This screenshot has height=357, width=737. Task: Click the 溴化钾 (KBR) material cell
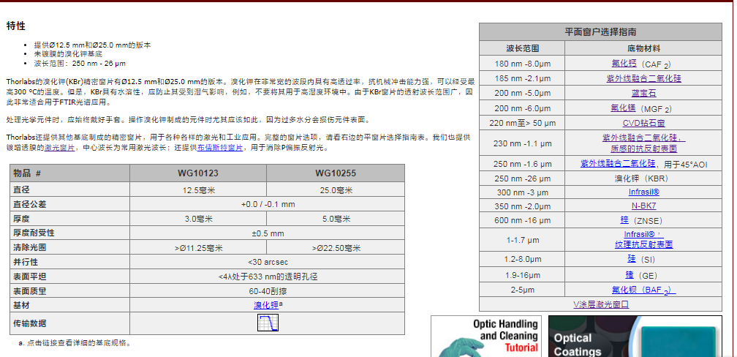click(643, 178)
